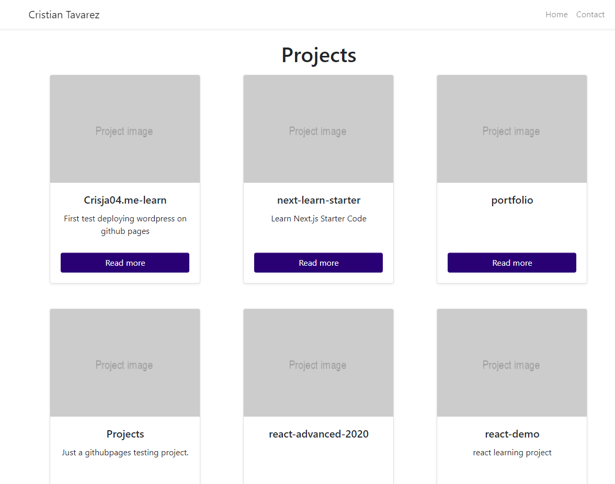The height and width of the screenshot is (484, 615).
Task: Select the next-learn-starter project title
Action: [318, 200]
